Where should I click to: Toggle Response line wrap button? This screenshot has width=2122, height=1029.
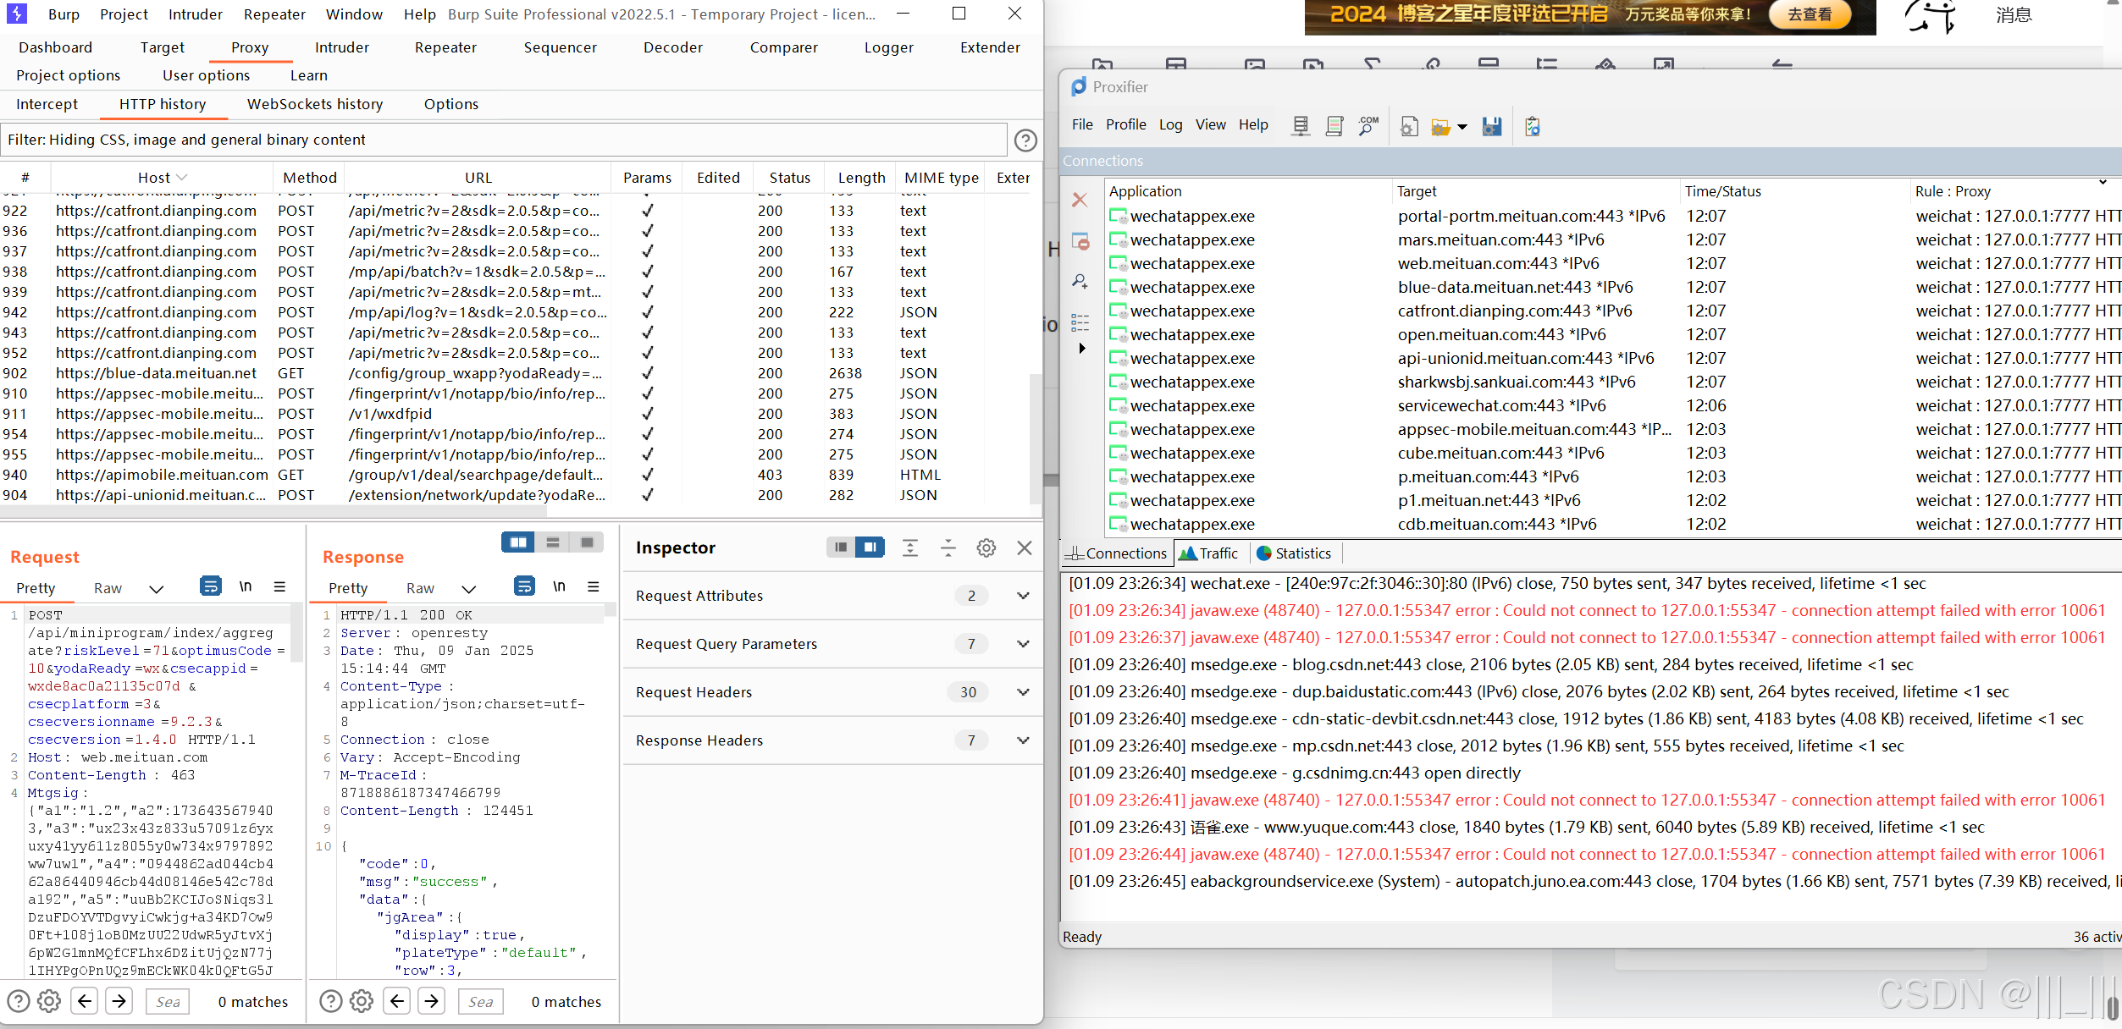click(524, 586)
